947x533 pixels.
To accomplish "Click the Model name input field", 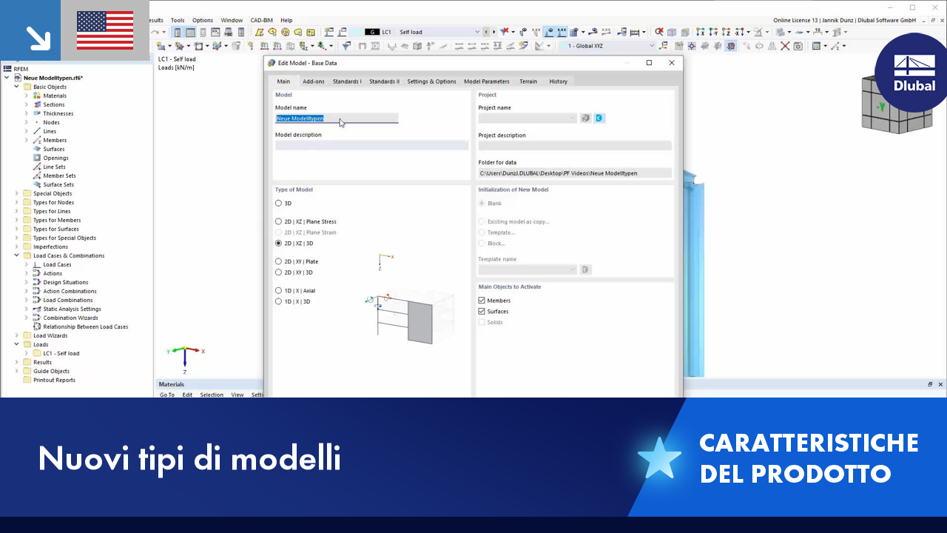I will pos(337,118).
